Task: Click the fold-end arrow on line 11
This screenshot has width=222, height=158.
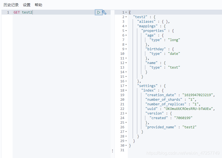Action: click(126, 58)
